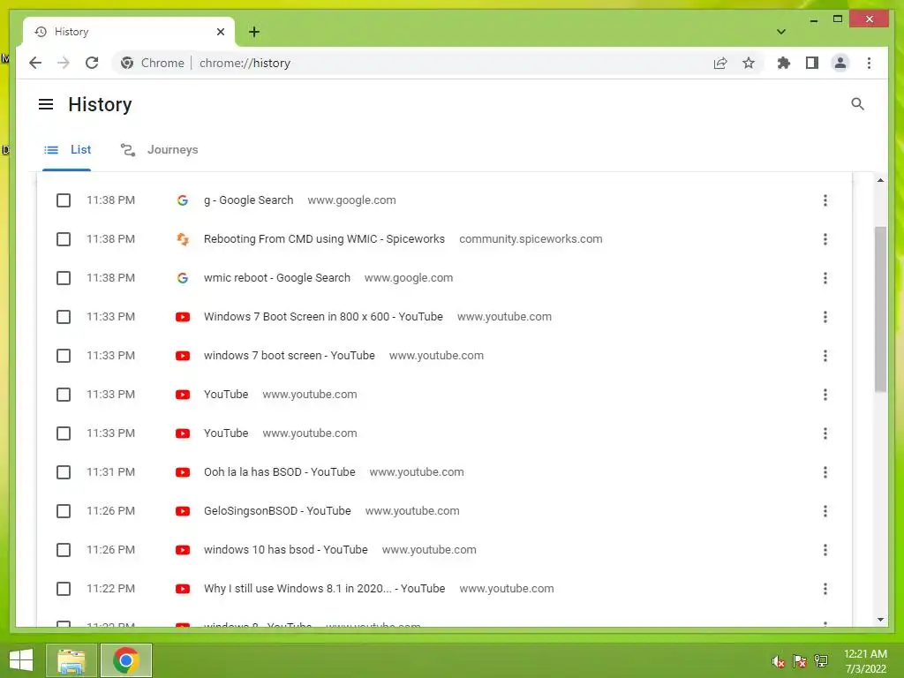Open actions menu for windows 7 boot screen - YouTube
Screen dimensions: 904x678
click(825, 356)
